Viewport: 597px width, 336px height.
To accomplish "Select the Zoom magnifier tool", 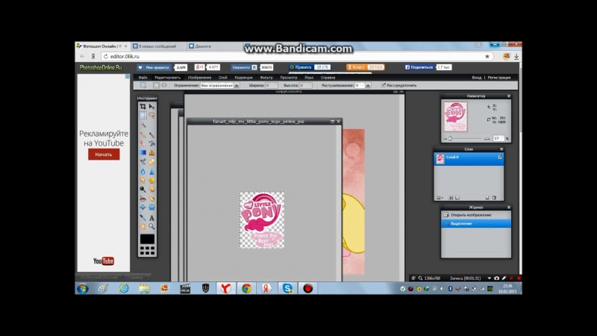I will click(x=151, y=226).
